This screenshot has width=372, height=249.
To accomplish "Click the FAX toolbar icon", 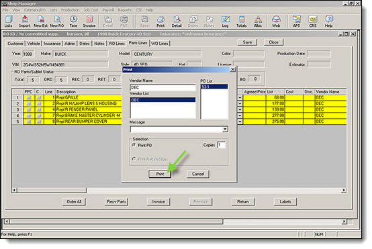I will tap(124, 21).
